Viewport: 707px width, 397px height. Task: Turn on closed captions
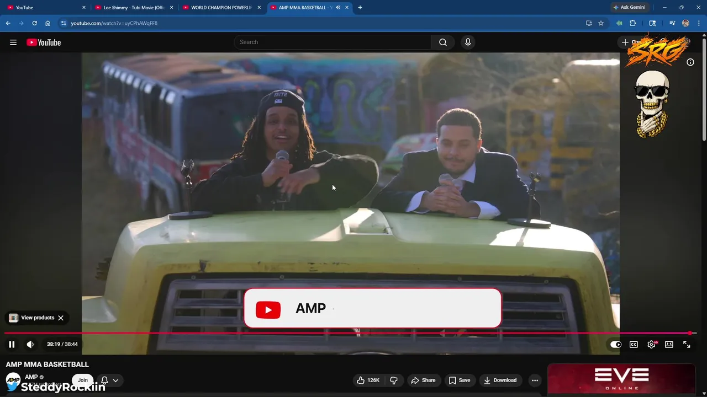click(634, 345)
